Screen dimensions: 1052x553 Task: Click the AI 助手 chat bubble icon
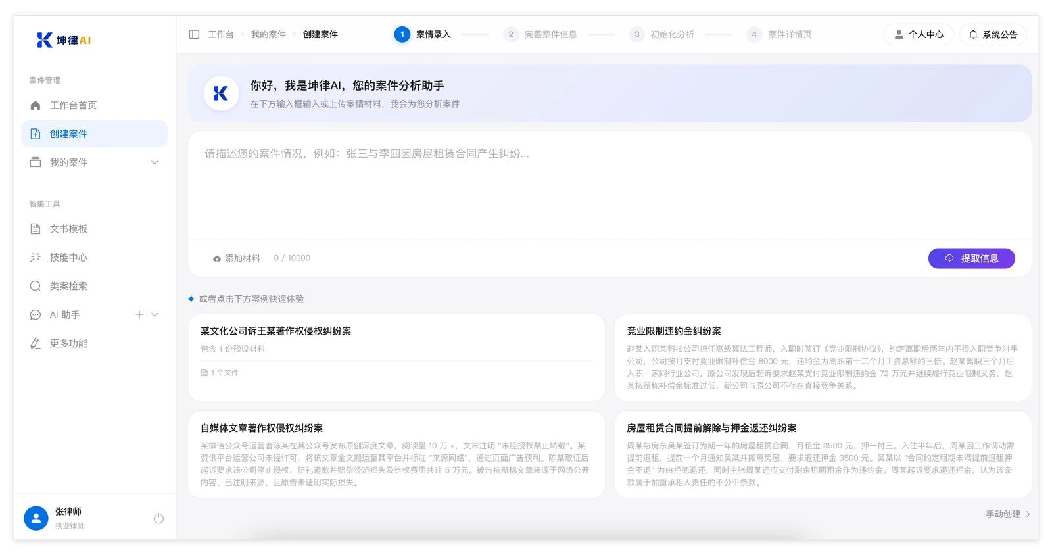coord(36,315)
